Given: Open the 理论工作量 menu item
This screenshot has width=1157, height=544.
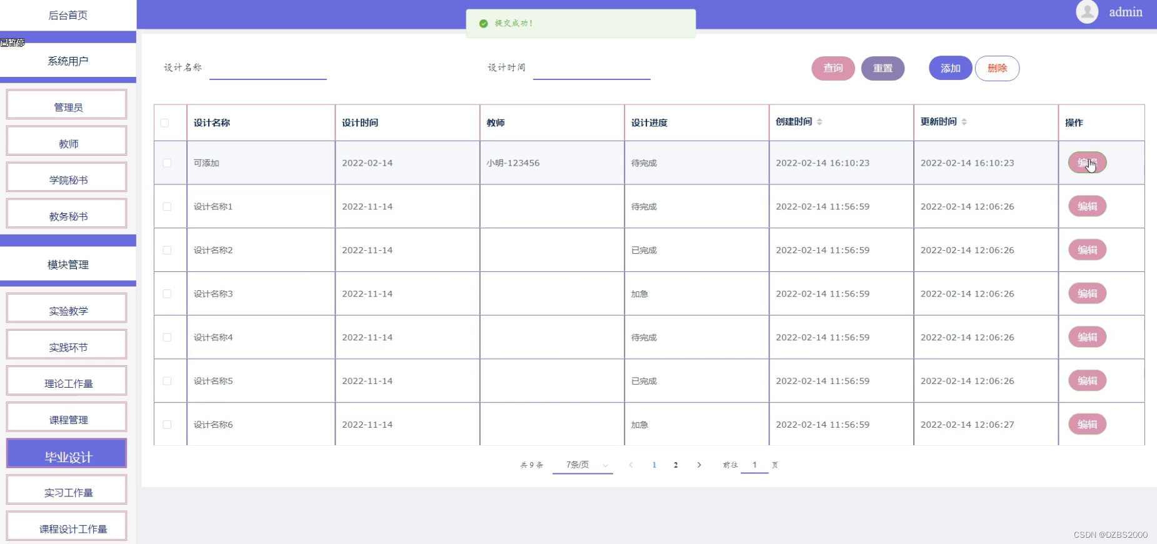Looking at the screenshot, I should click(67, 380).
